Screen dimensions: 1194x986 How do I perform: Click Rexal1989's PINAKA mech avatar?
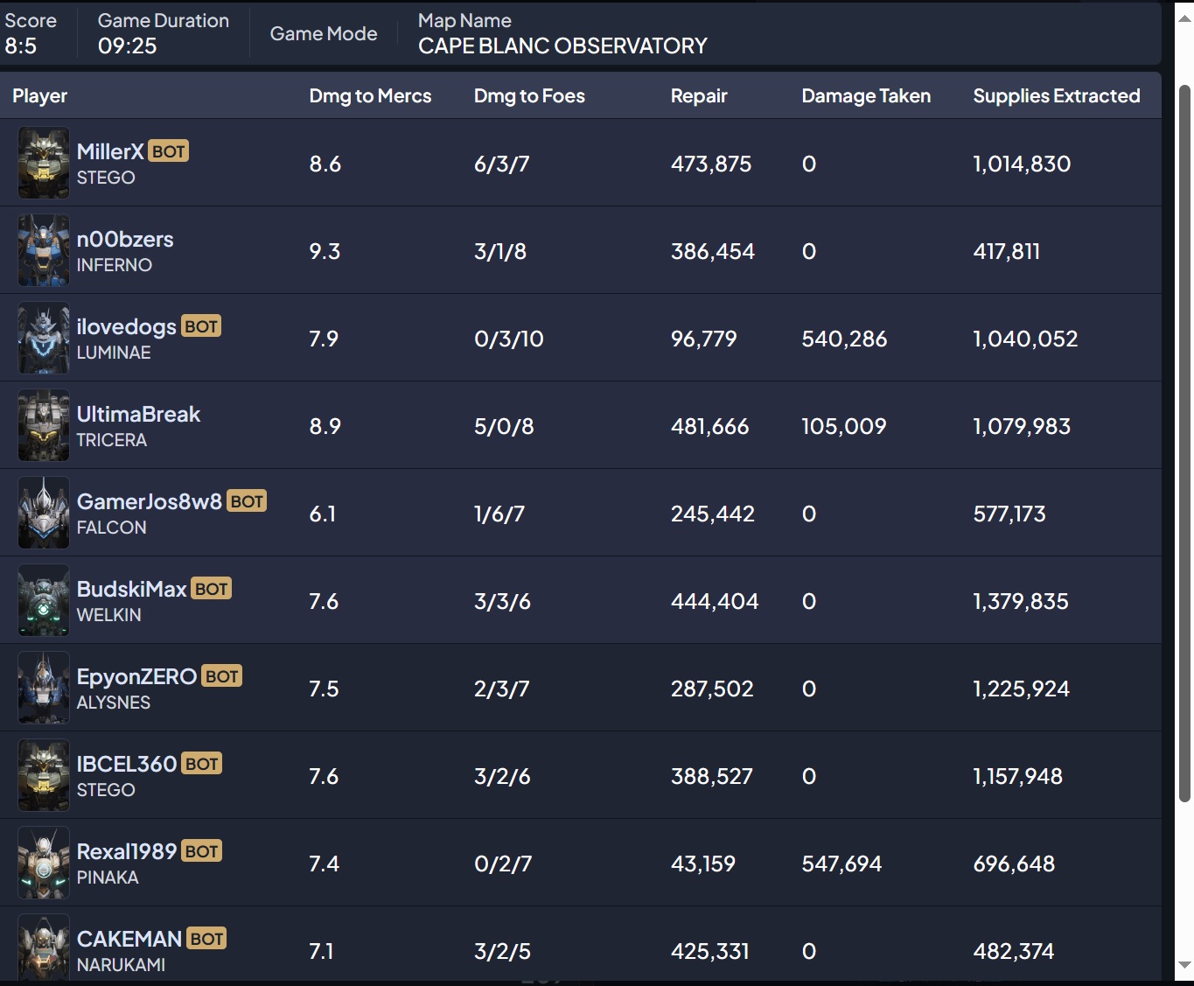(x=44, y=863)
